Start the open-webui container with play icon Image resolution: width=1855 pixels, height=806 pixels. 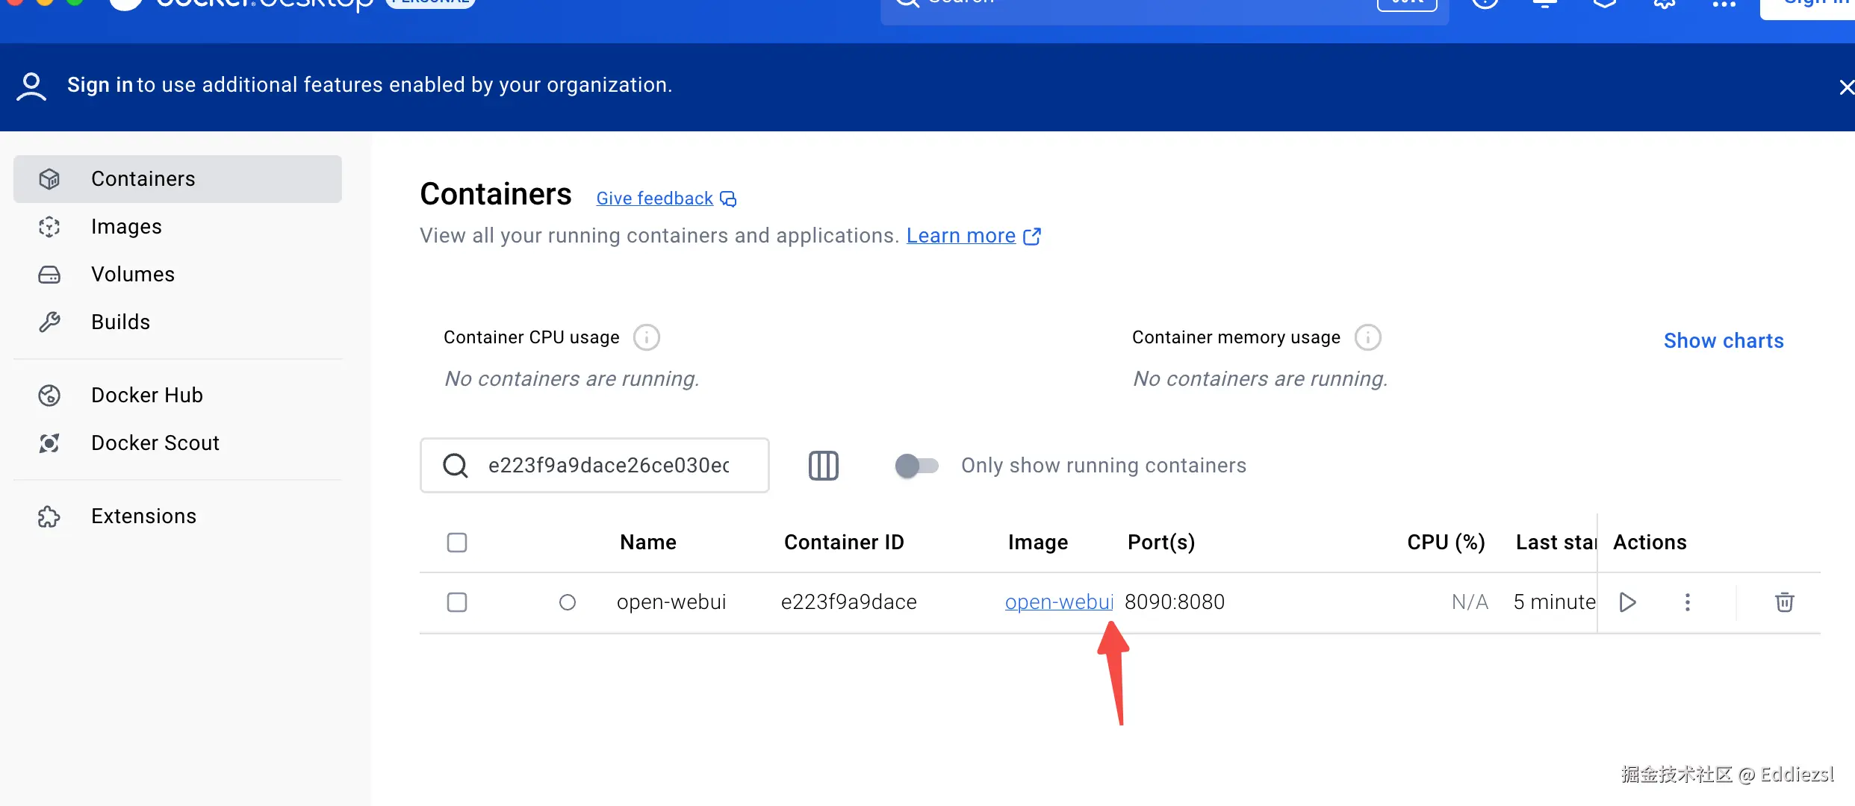pyautogui.click(x=1628, y=602)
